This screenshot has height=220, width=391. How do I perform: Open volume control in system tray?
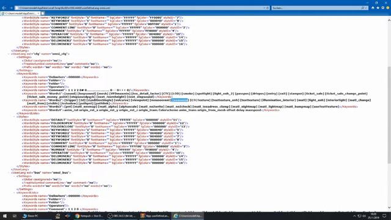tap(364, 216)
